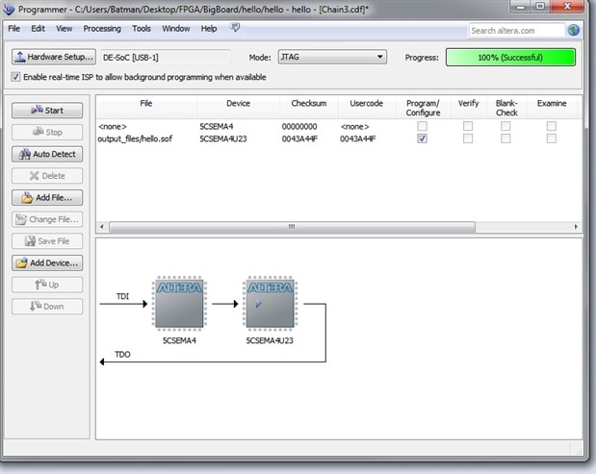Click the Start programming button
596x474 pixels.
(47, 111)
